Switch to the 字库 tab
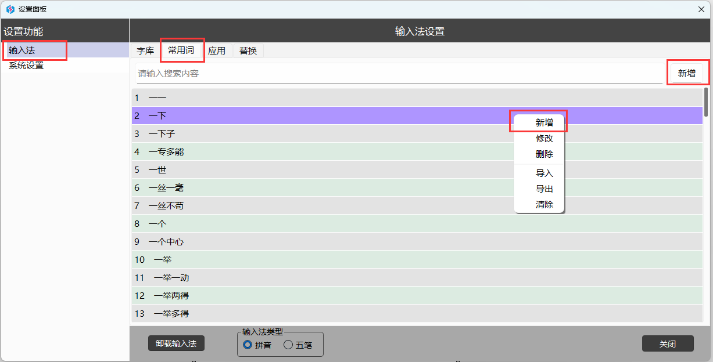Viewport: 713px width, 362px height. click(x=145, y=51)
